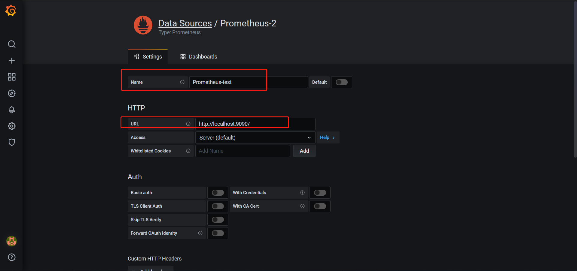
Task: Open the Grafana home via the logo icon
Action: 11,10
